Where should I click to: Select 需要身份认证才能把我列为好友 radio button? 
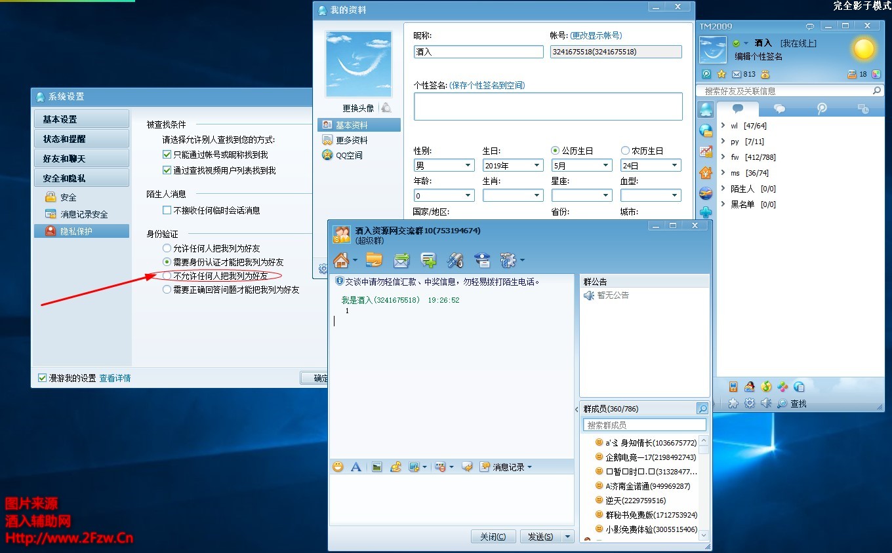[167, 262]
